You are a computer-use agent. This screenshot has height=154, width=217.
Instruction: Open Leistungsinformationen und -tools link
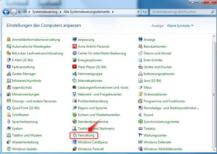[x=103, y=88]
